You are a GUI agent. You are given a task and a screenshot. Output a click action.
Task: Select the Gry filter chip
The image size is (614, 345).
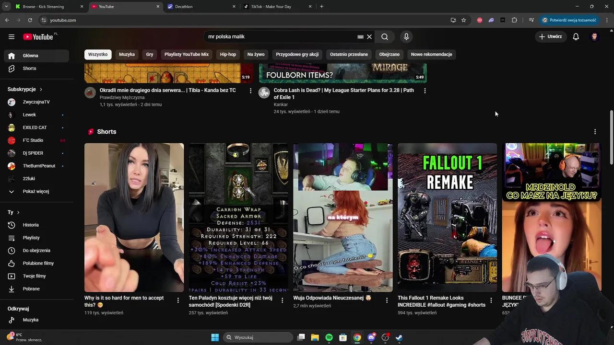pos(150,54)
